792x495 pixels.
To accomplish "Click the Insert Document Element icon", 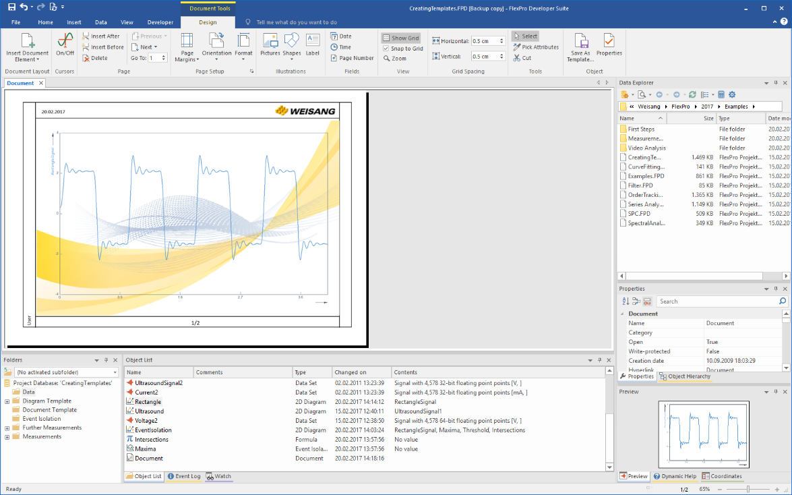I will click(x=27, y=42).
